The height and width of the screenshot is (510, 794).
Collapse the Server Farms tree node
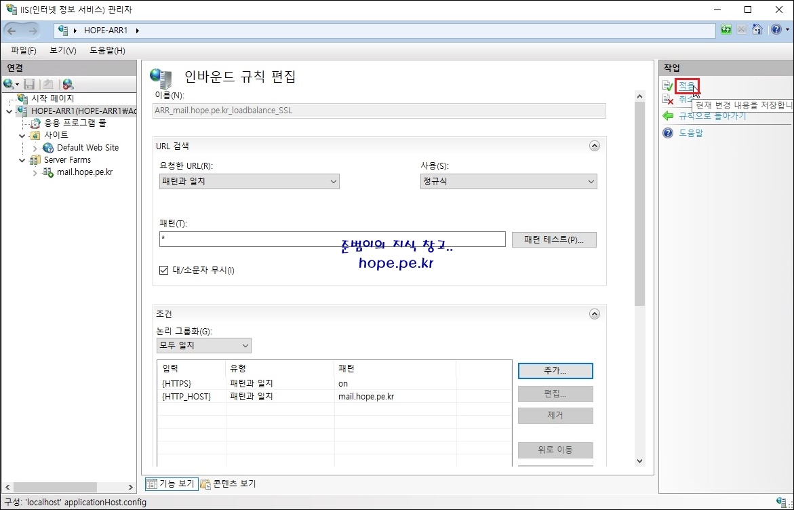[x=22, y=160]
